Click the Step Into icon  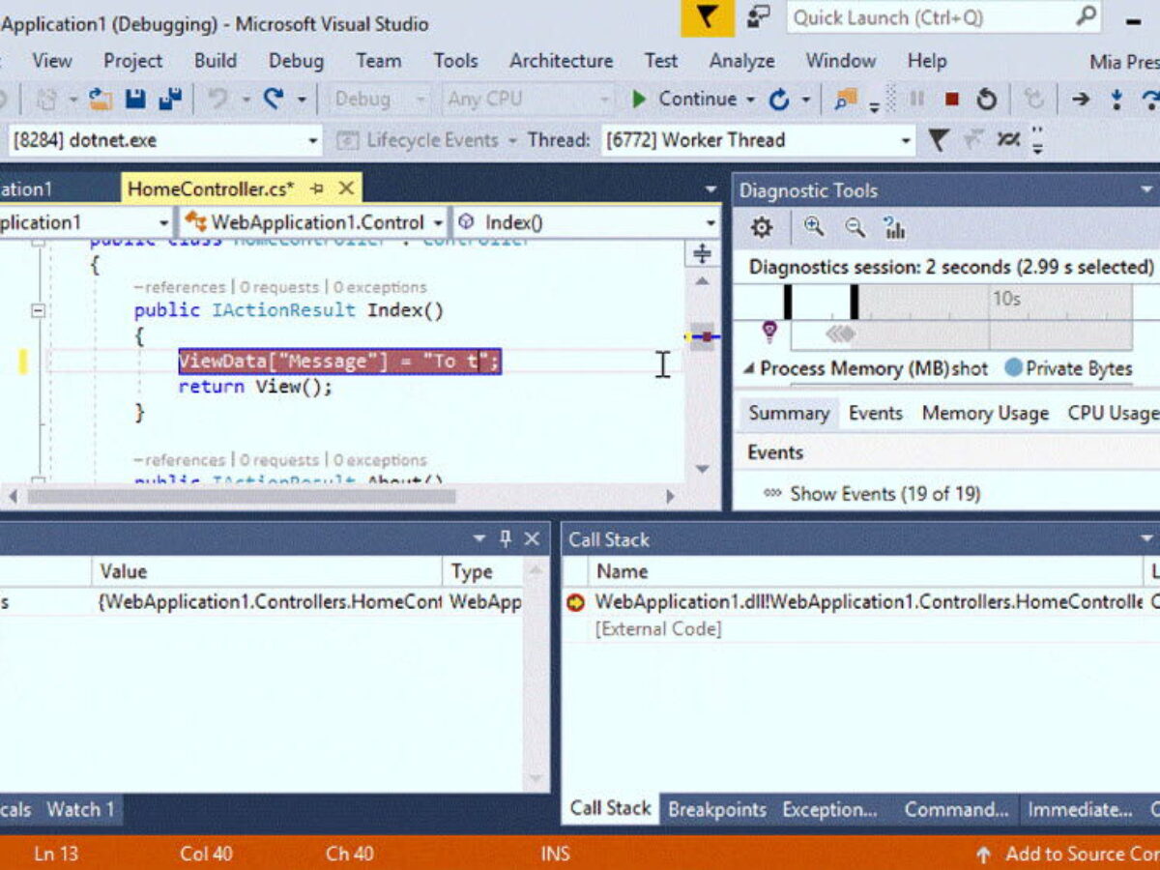tap(1116, 99)
